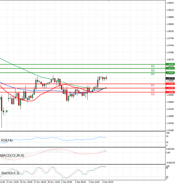Select the MACD(12,26,9) indicator label
The height and width of the screenshot is (184, 175).
tap(12, 156)
